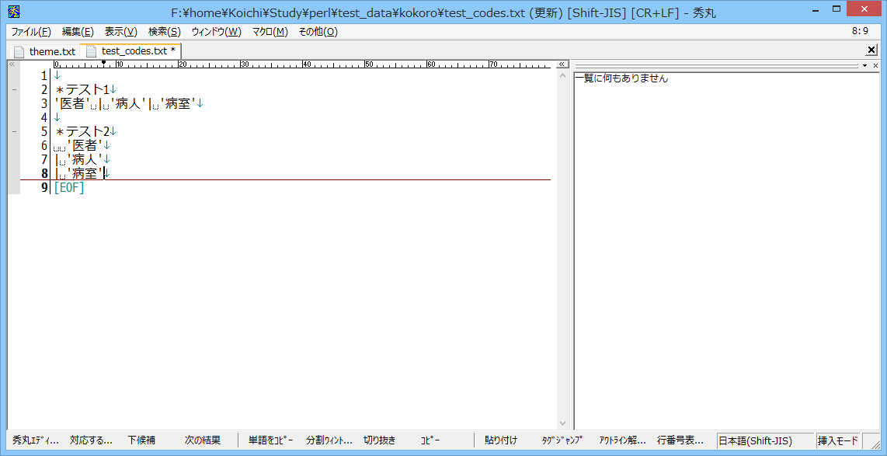Click the 対応する... function key button
This screenshot has height=456, width=887.
pos(91,440)
